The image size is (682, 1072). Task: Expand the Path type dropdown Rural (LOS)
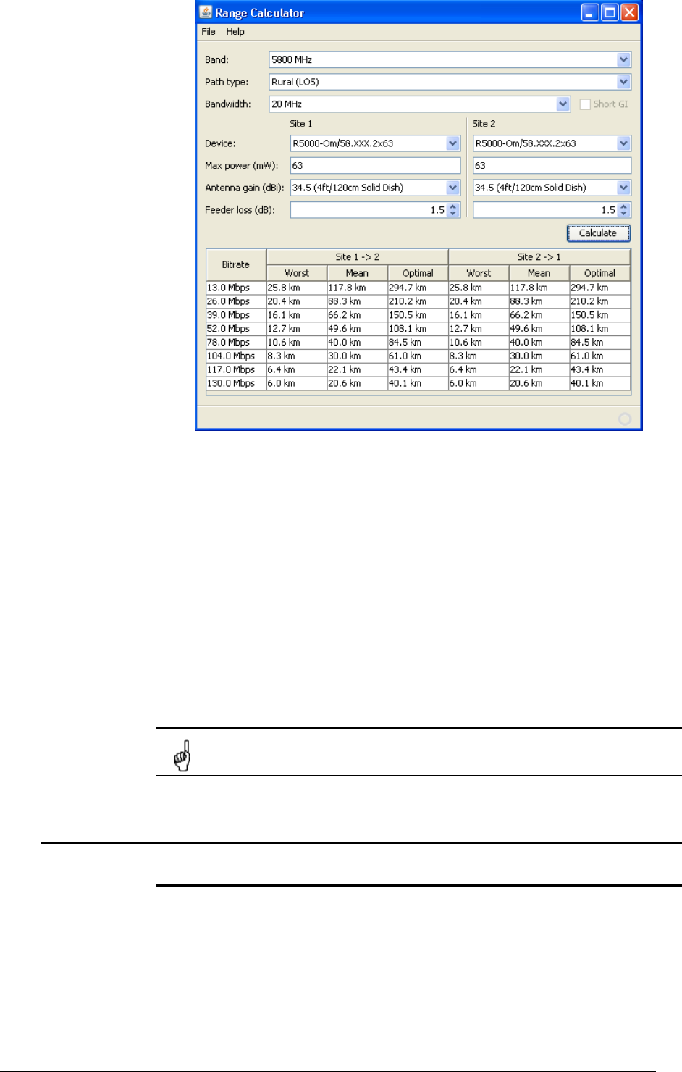[x=624, y=82]
